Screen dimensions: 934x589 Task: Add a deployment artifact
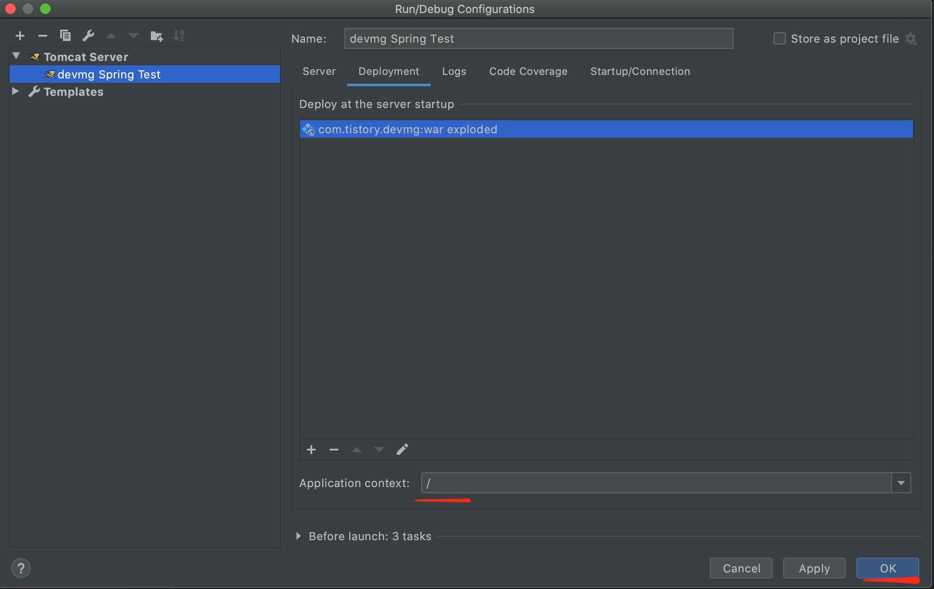pos(311,450)
